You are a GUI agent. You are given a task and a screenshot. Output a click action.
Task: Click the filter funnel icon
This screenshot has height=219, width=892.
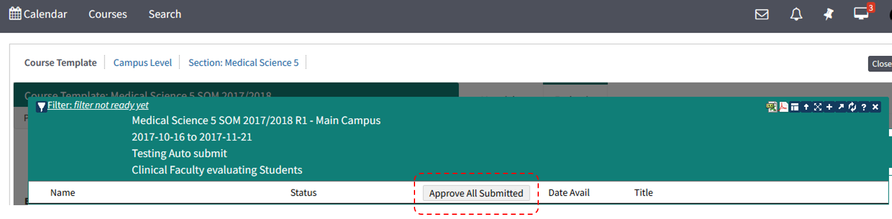[41, 107]
